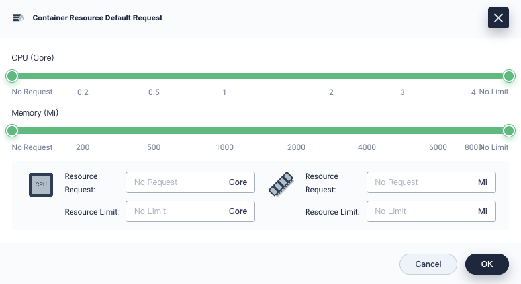Set Memory slider to 1000 mark
This screenshot has width=521, height=284.
pyautogui.click(x=225, y=131)
